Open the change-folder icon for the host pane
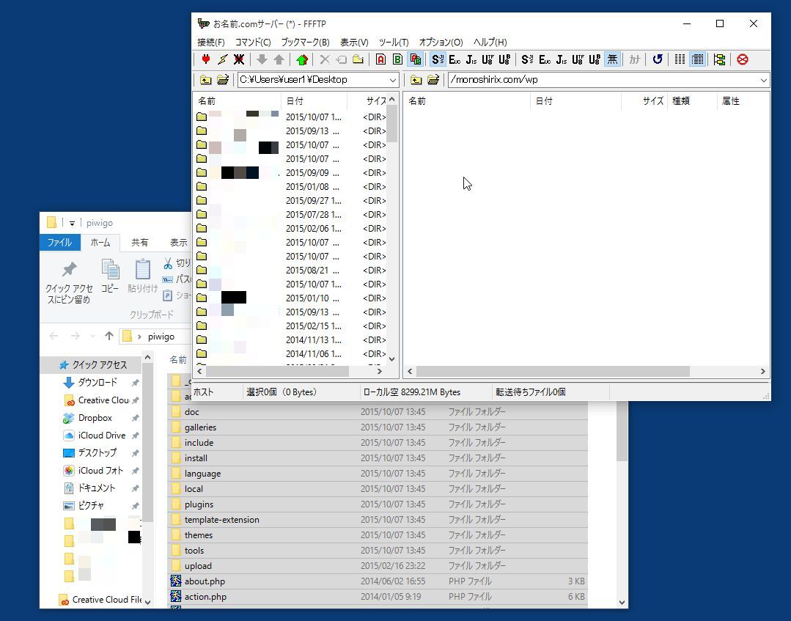The height and width of the screenshot is (621, 791). coord(433,80)
